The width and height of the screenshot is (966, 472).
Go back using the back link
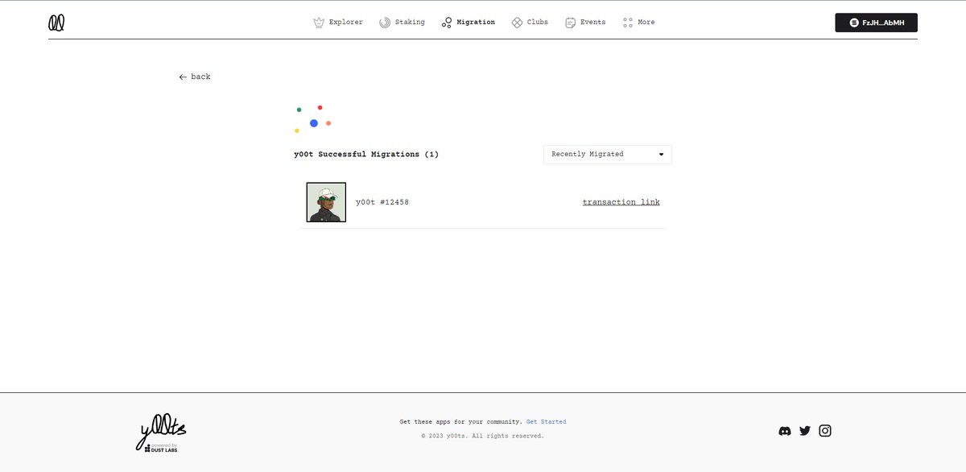click(x=195, y=77)
